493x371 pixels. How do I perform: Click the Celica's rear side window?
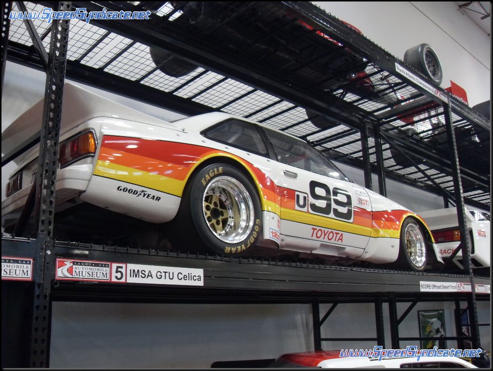pos(237,136)
